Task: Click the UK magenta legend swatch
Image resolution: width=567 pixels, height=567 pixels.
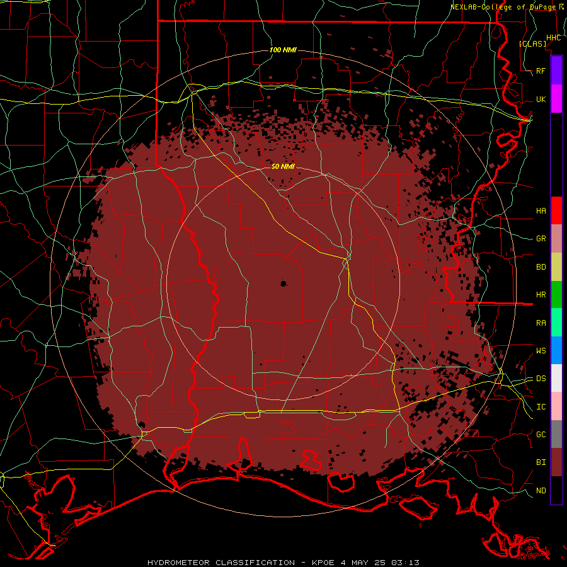Action: coord(556,99)
